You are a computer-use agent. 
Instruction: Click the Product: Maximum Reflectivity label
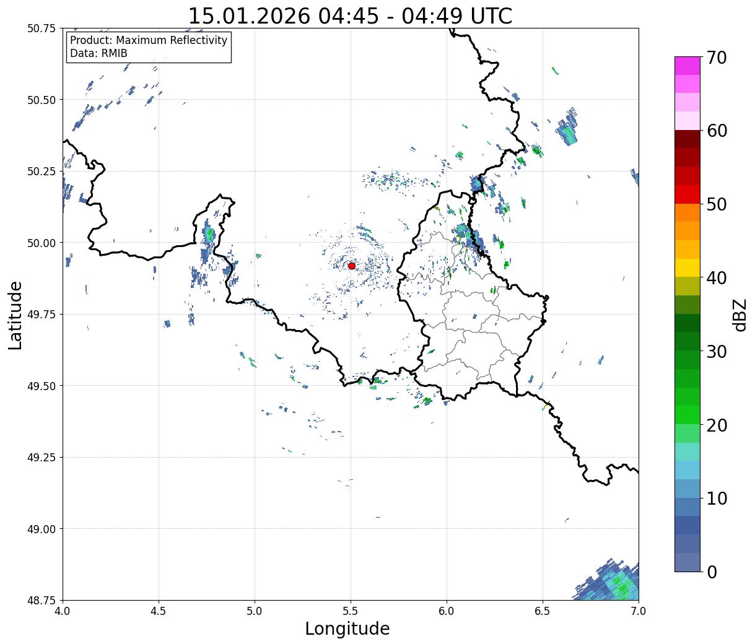(x=149, y=40)
